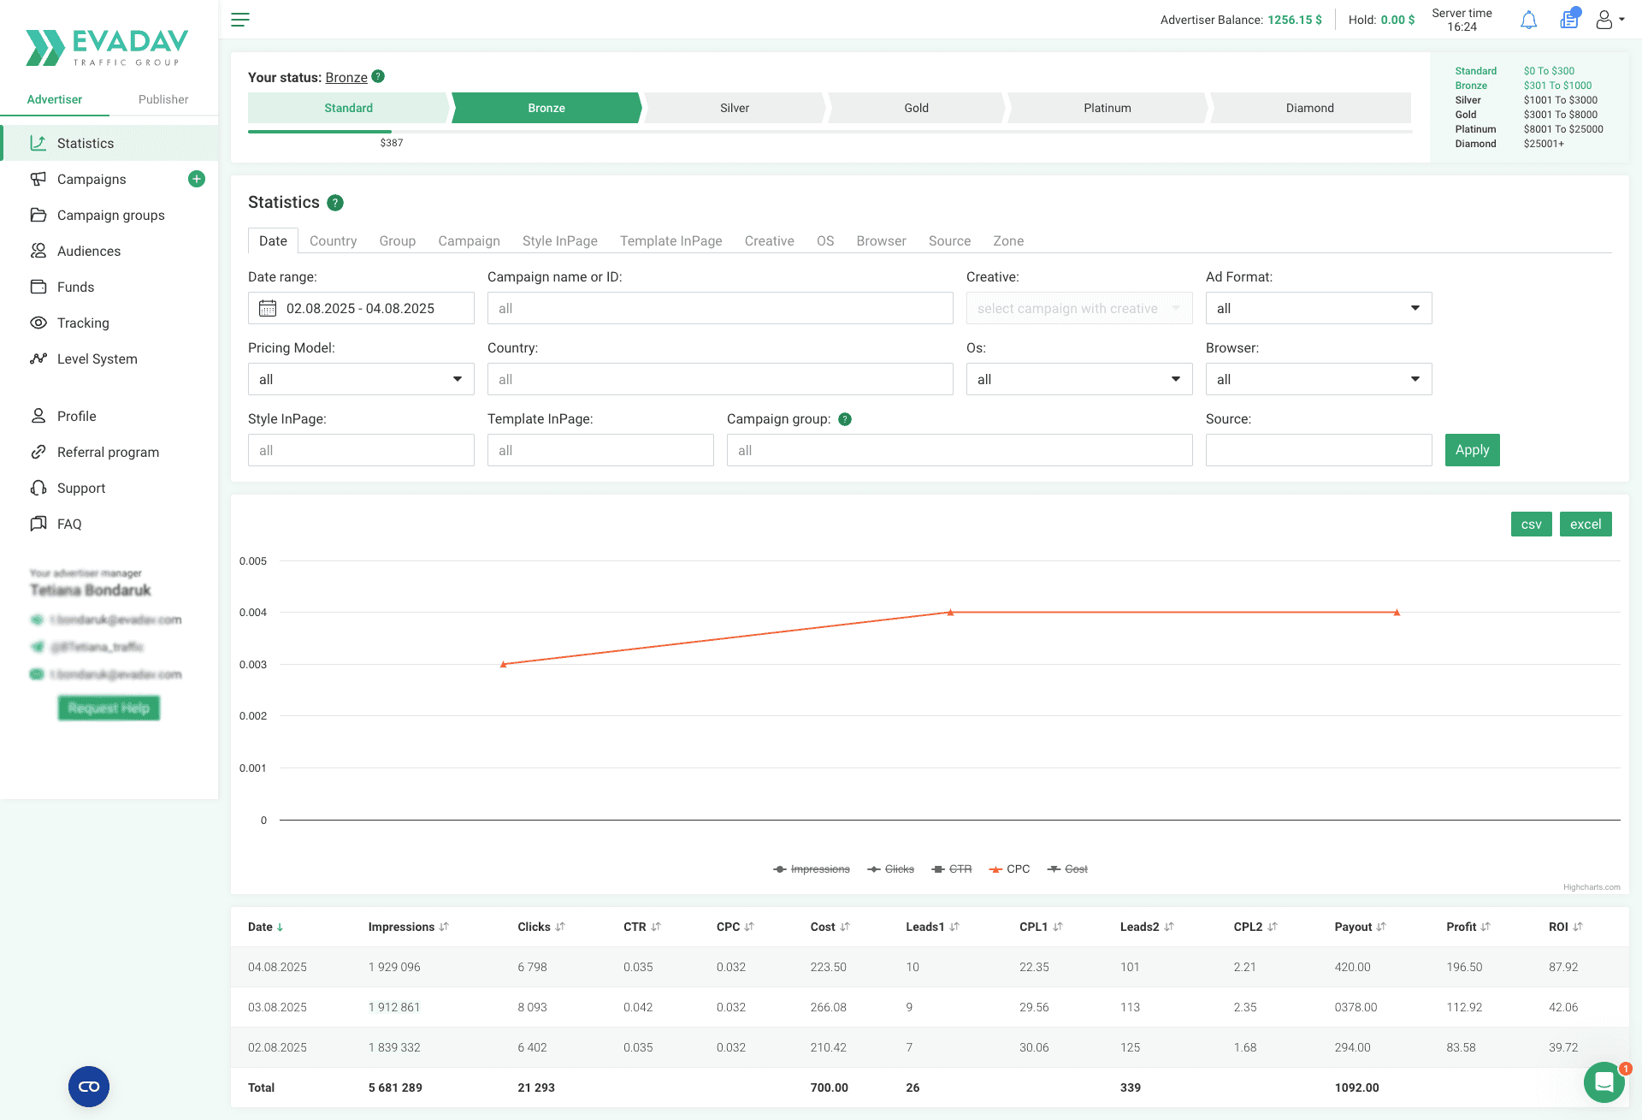This screenshot has height=1120, width=1642.
Task: Open the news feed icon in header
Action: [1569, 19]
